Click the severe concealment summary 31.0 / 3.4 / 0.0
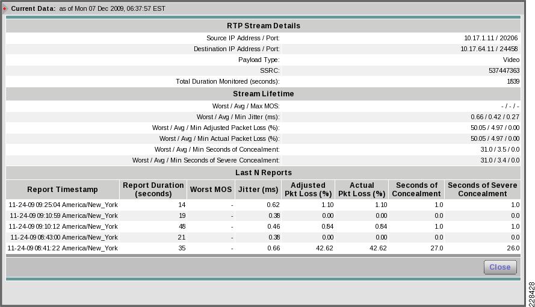535x307 pixels. tap(500, 160)
